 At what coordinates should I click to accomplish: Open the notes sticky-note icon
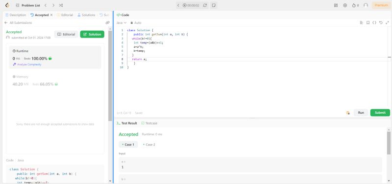click(x=214, y=5)
